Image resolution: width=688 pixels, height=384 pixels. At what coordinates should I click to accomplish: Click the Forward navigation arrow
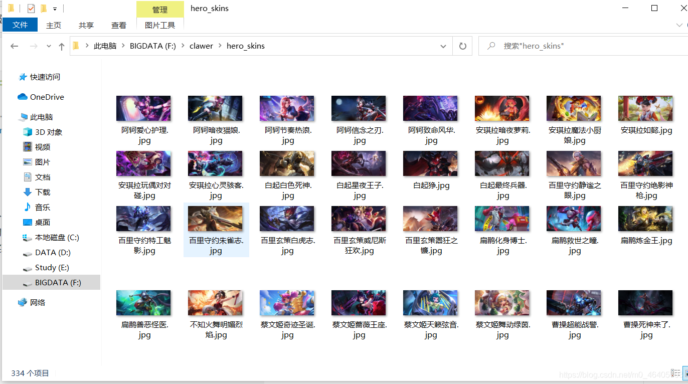click(x=34, y=46)
